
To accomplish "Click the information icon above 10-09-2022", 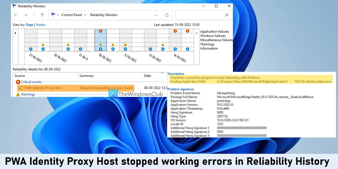I will (125, 49).
